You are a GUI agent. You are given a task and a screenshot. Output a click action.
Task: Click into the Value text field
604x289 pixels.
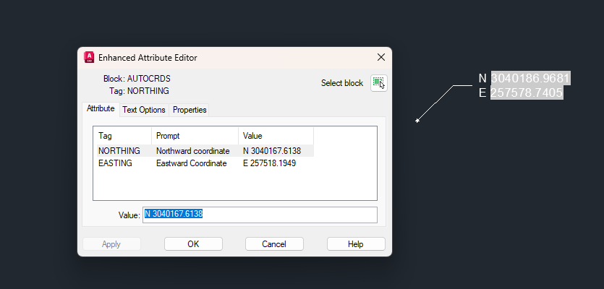[x=260, y=215]
